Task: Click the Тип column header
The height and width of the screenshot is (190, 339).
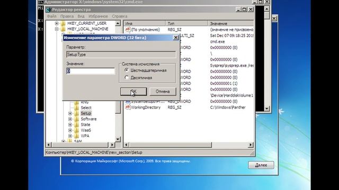Action: coord(186,23)
